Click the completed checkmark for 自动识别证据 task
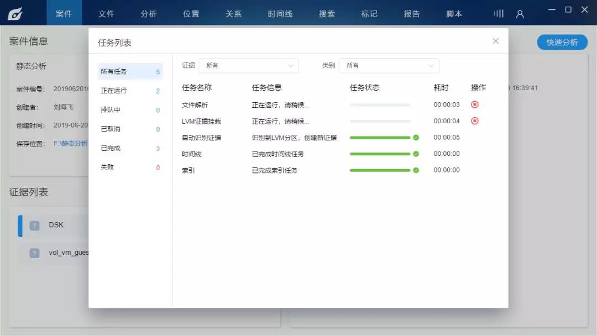 pyautogui.click(x=416, y=137)
